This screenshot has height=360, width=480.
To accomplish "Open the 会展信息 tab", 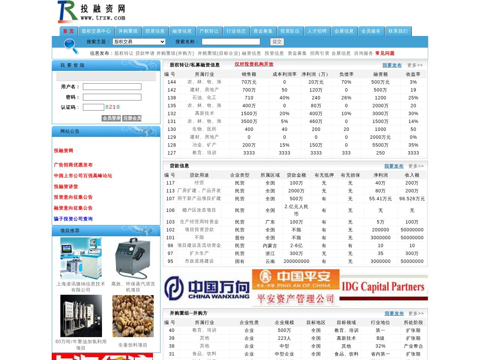I will click(x=344, y=31).
